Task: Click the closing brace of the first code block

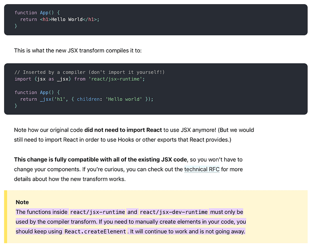Action: (16, 26)
